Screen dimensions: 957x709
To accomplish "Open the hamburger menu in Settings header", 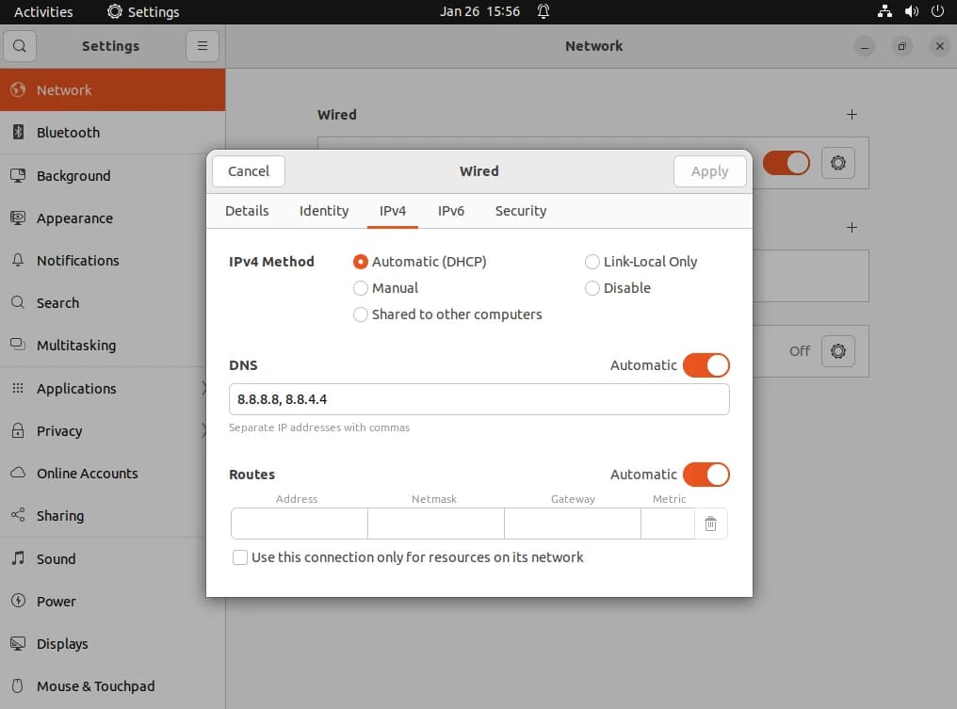I will pyautogui.click(x=203, y=45).
